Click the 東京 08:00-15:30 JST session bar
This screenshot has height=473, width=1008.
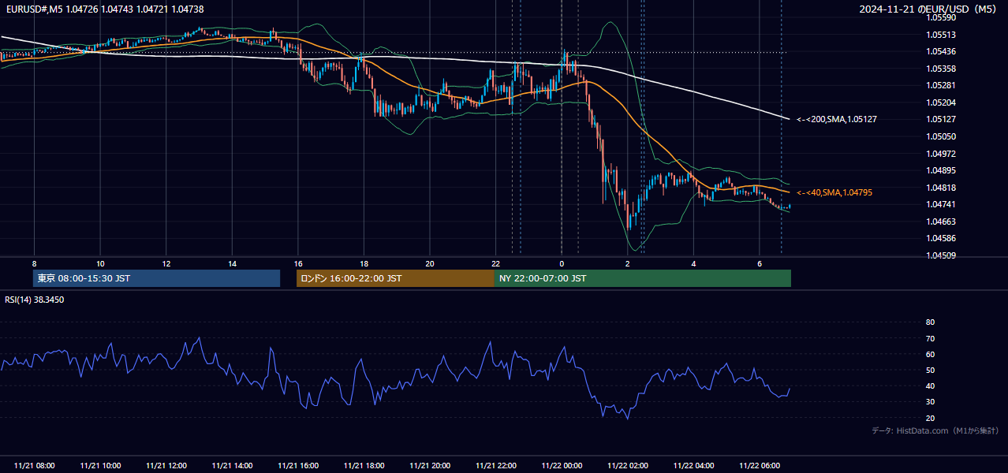pyautogui.click(x=156, y=278)
